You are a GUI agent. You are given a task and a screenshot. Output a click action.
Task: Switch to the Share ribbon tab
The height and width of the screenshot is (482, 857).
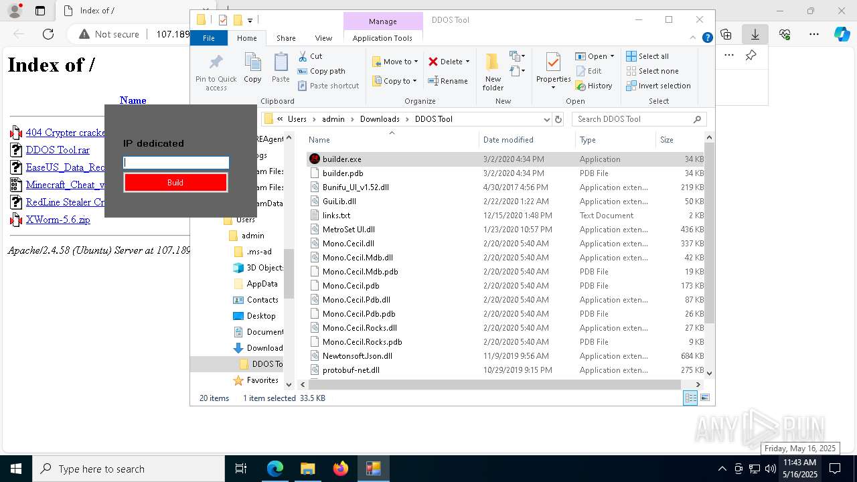286,38
